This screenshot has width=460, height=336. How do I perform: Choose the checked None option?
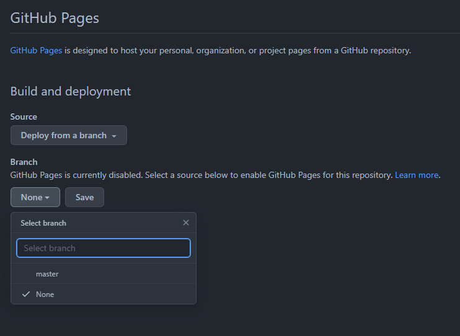[104, 294]
